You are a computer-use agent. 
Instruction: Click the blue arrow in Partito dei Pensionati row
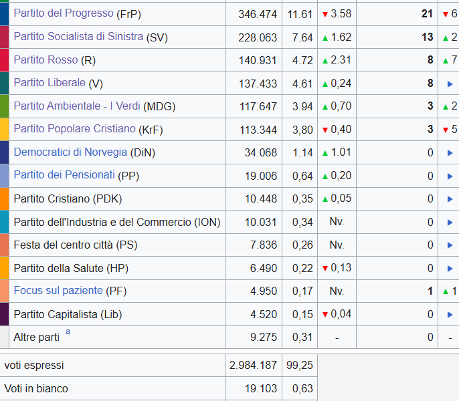450,176
